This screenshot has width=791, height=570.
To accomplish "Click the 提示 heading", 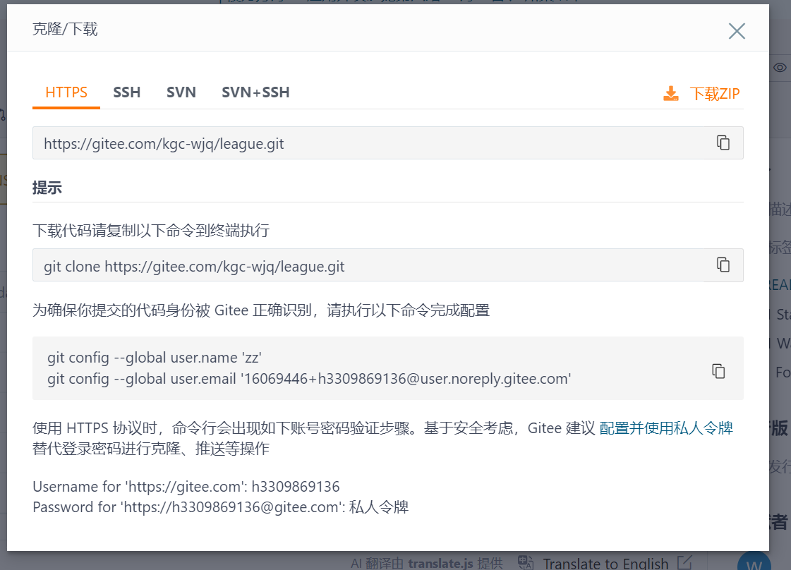I will point(47,188).
